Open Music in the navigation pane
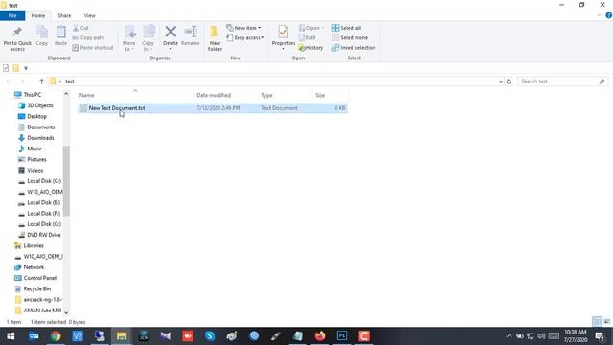 click(30, 149)
